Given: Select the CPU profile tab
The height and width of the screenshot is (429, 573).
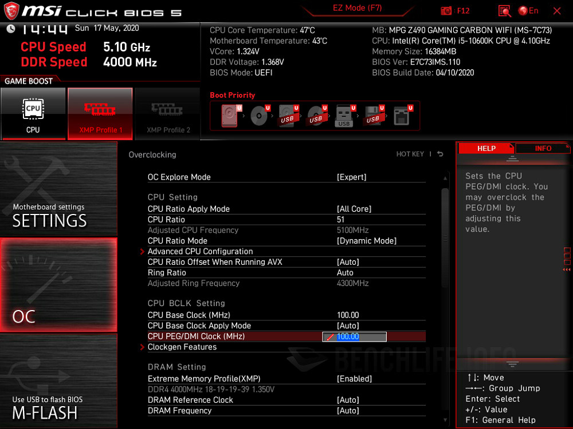Looking at the screenshot, I should pos(33,113).
